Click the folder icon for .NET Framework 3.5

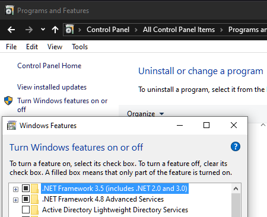pyautogui.click(x=35, y=189)
